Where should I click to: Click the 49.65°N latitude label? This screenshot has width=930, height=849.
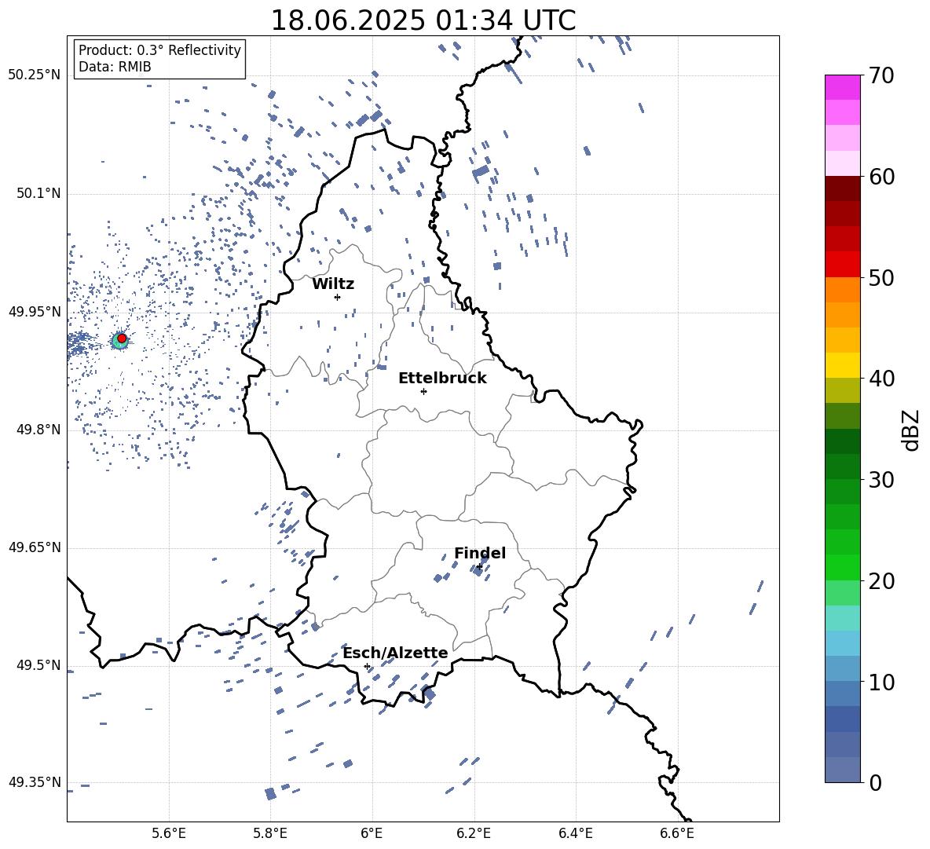click(35, 547)
